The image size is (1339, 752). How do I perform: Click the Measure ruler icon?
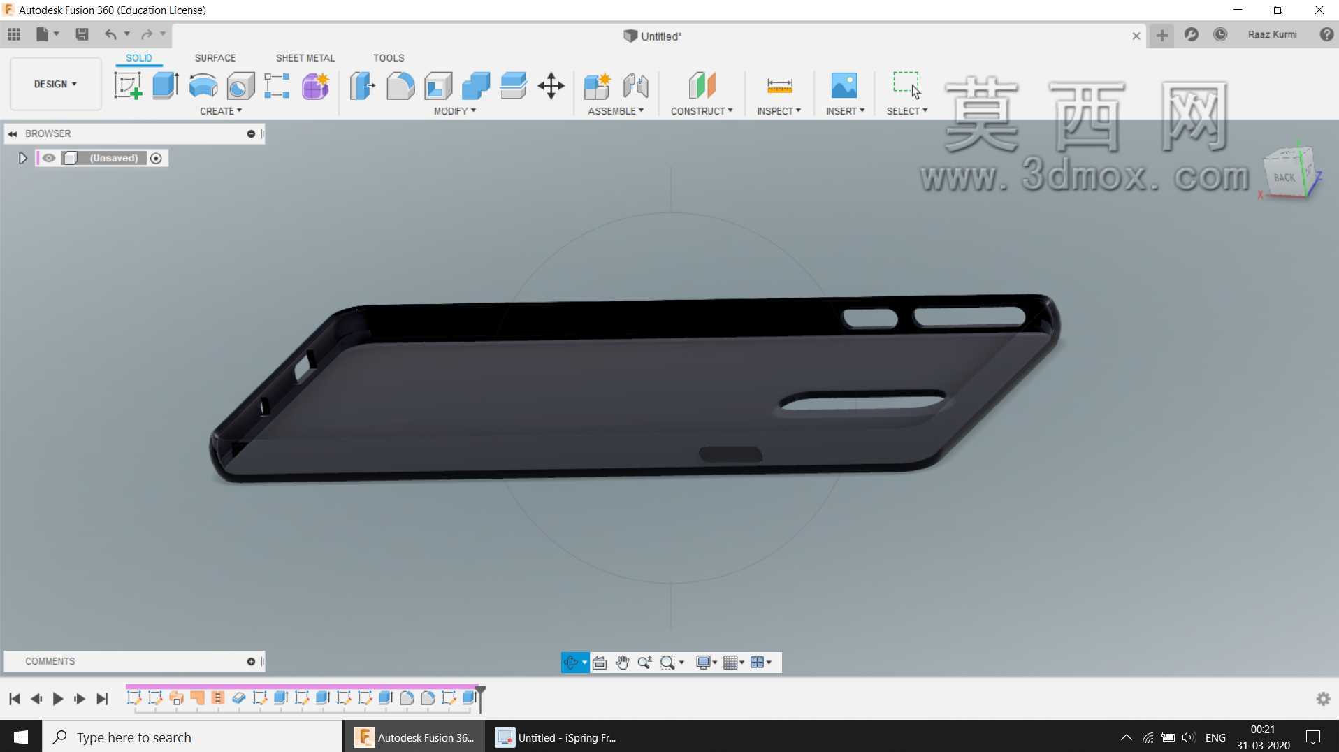tap(779, 86)
